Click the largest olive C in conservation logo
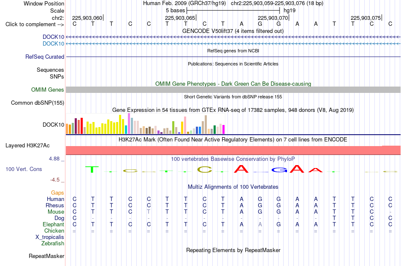The image size is (401, 266). coord(205,170)
